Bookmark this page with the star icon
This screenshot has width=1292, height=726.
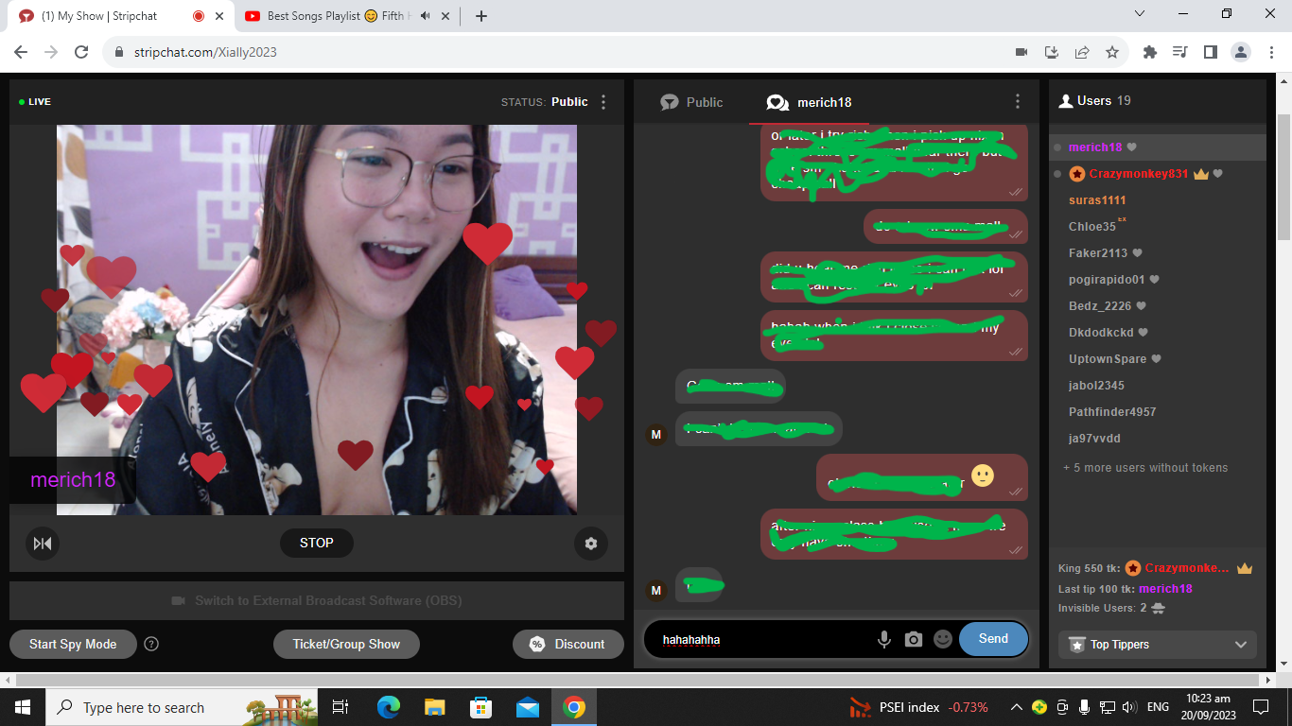(1112, 52)
